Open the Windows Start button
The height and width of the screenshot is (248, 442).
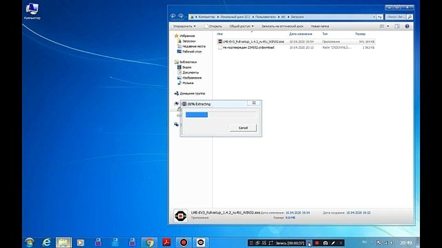click(x=29, y=242)
